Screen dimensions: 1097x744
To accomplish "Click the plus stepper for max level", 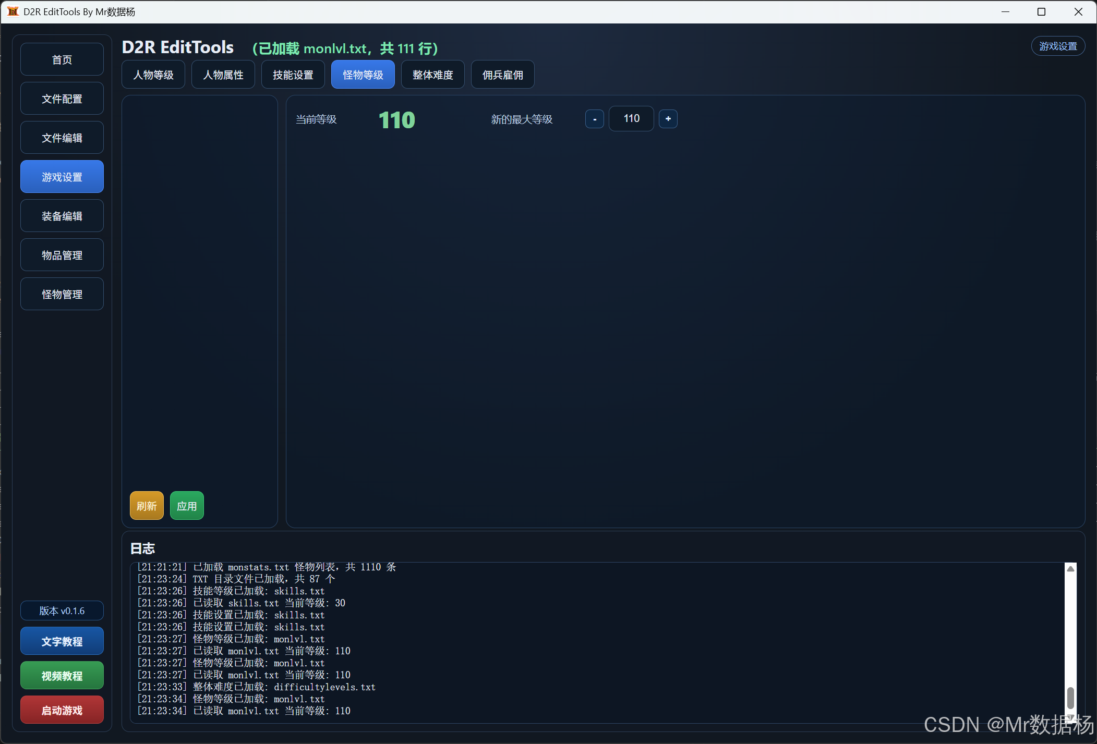I will pos(668,119).
